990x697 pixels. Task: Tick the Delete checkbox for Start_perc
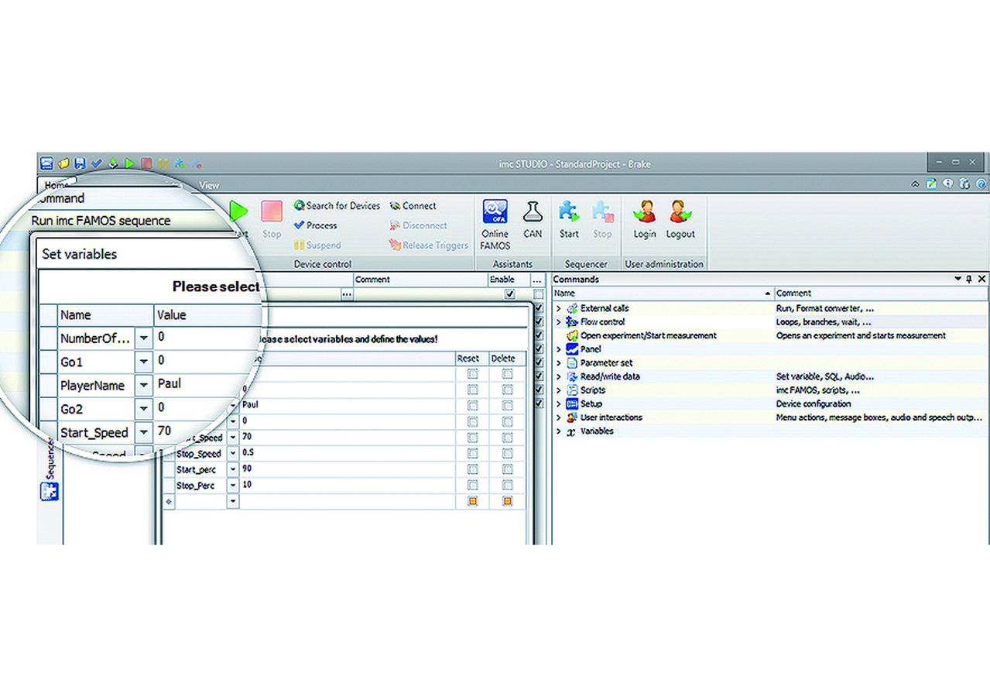click(508, 469)
